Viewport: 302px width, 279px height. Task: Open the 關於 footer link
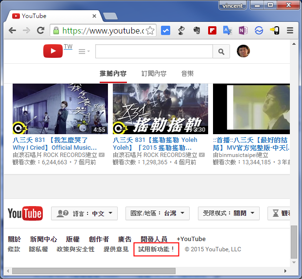coord(14,239)
